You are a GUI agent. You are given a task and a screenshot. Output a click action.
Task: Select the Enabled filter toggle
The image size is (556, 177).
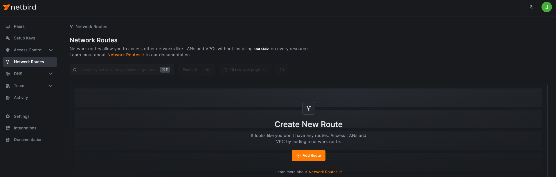point(190,70)
